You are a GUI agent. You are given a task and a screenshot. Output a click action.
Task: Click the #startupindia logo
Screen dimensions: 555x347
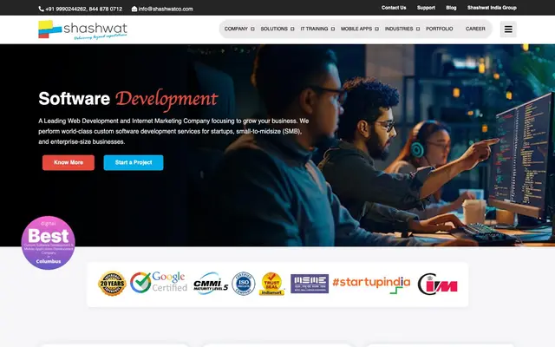coord(371,285)
